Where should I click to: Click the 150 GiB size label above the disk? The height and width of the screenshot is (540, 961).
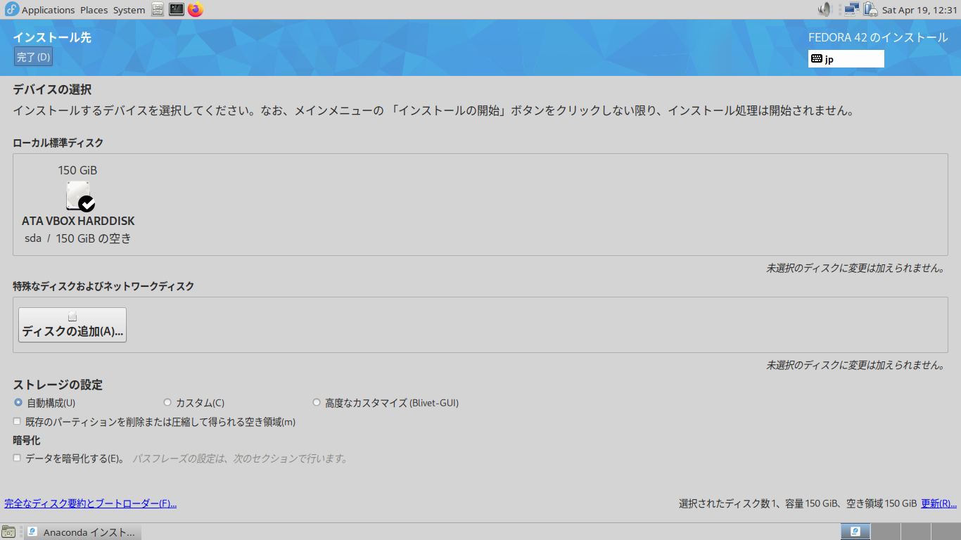tap(78, 170)
